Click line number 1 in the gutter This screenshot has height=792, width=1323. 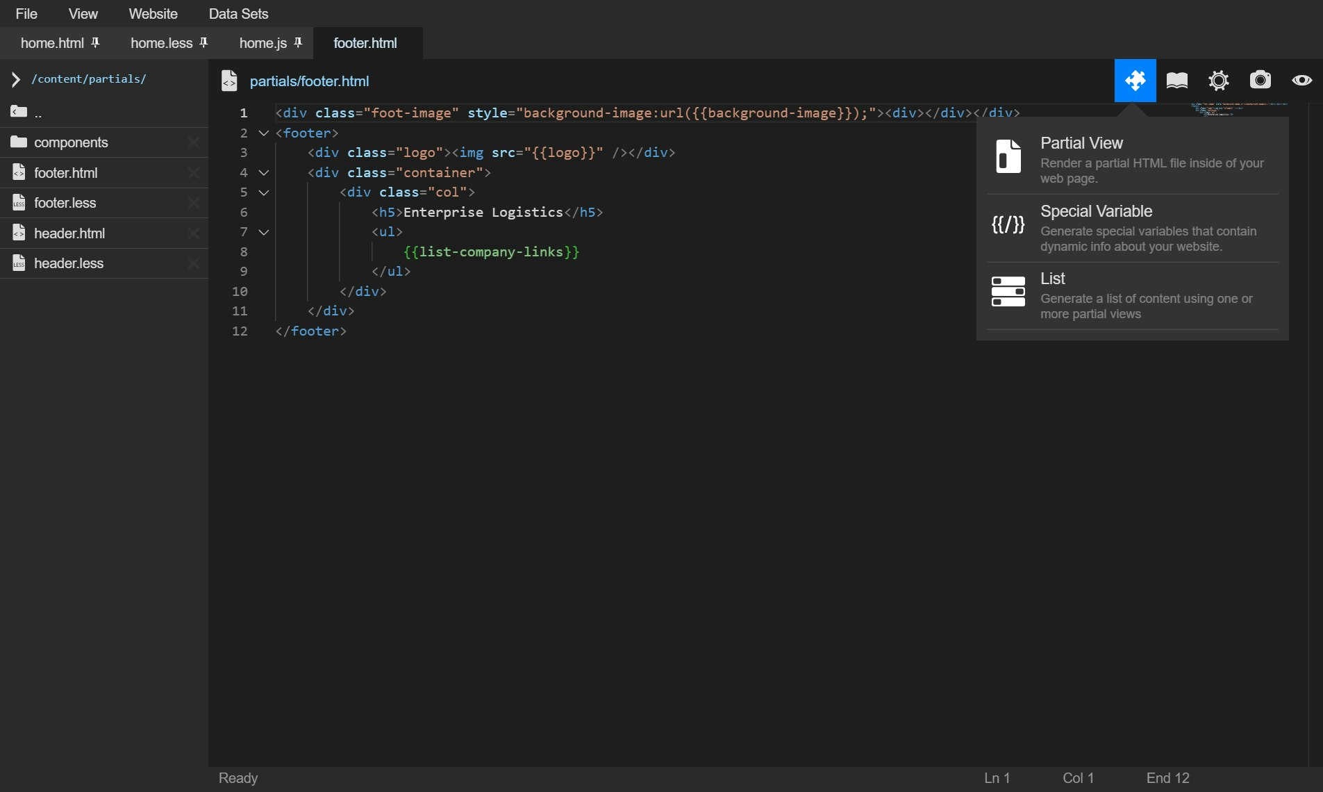pos(243,113)
